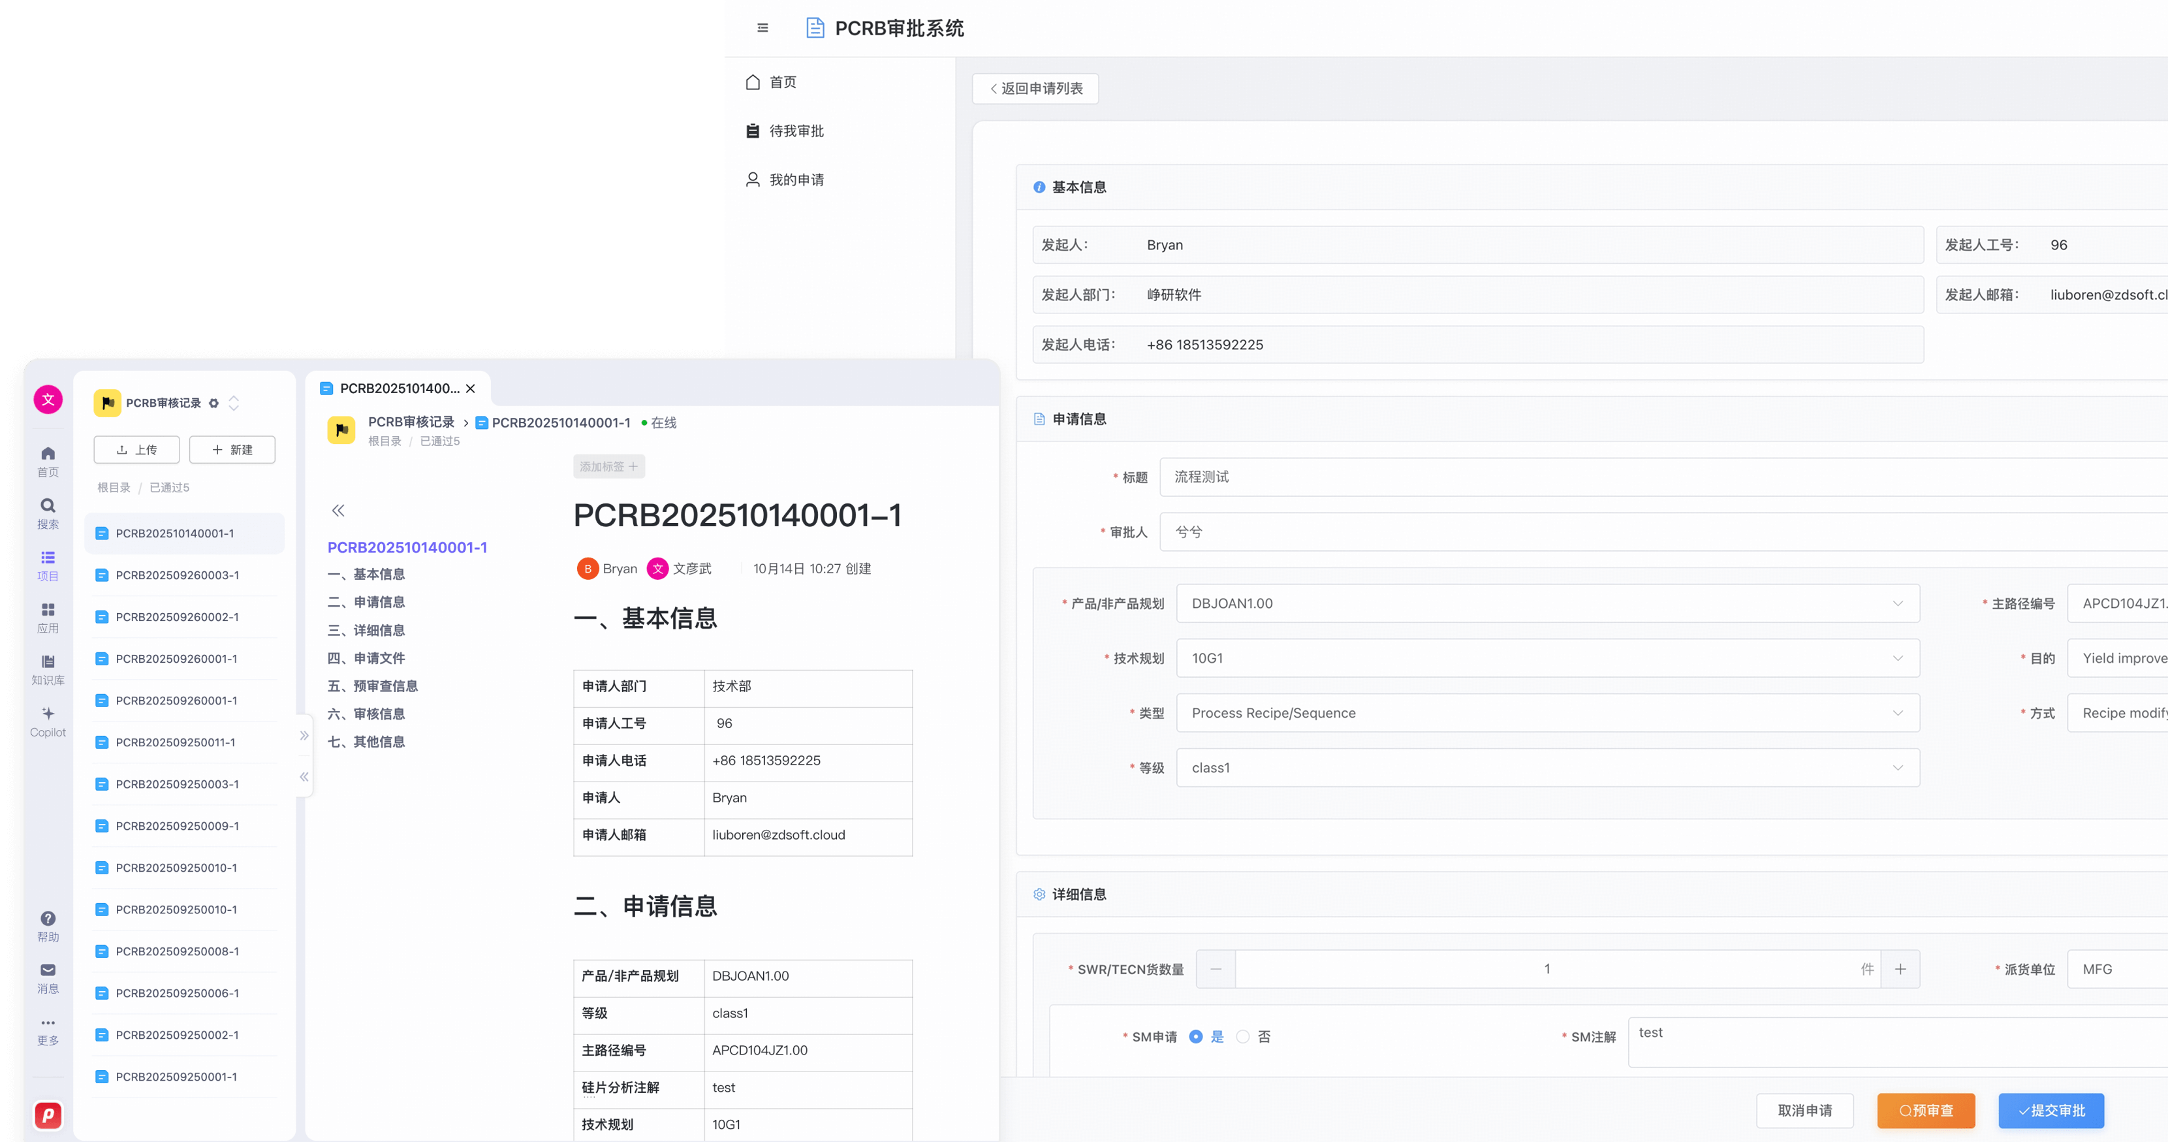Screen dimensions: 2168x1142
Task: Open the 消息 icon near the bottom left
Action: coord(48,976)
